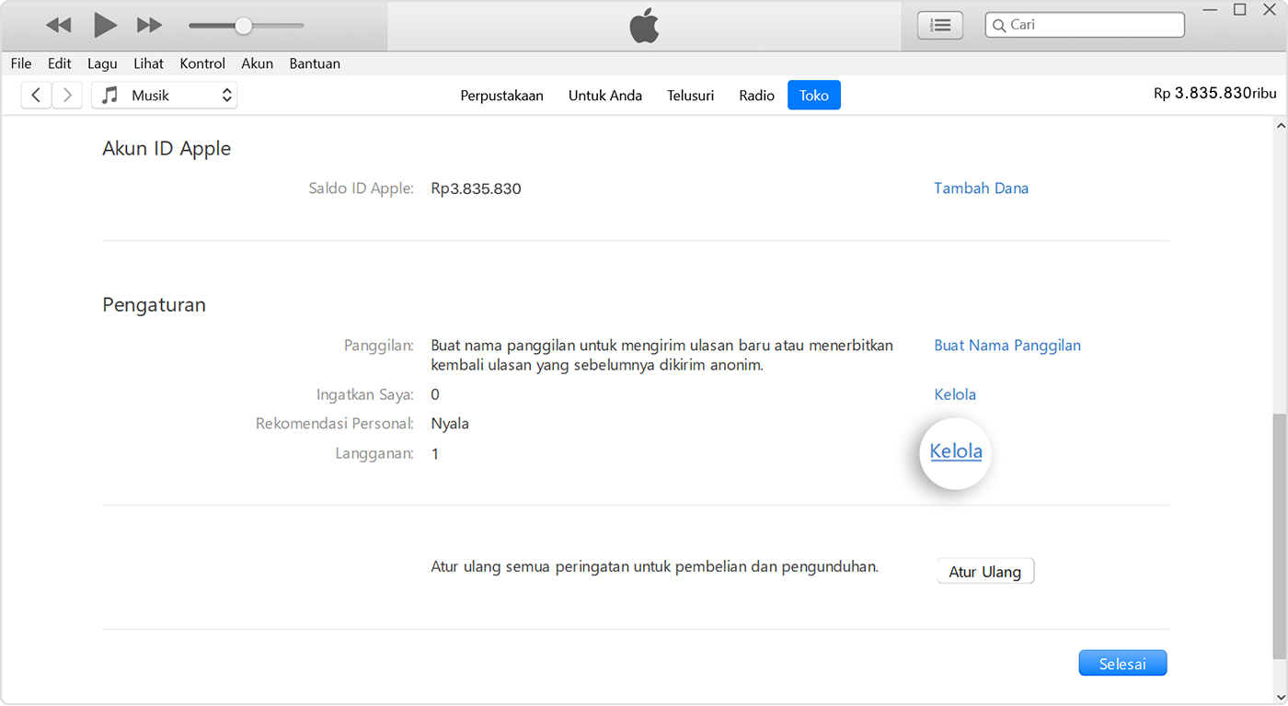Click the vertical scrollbar thumb
This screenshot has width=1288, height=706.
coord(1280,537)
